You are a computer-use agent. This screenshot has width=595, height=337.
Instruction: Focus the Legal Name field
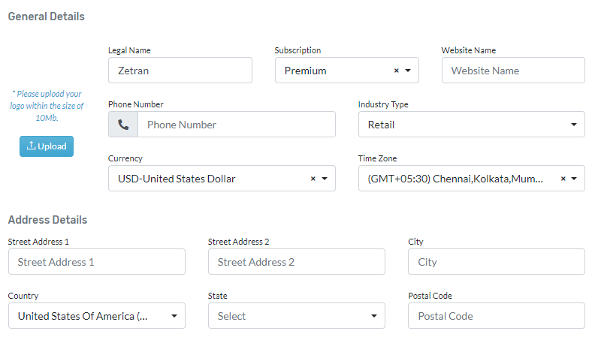click(180, 71)
